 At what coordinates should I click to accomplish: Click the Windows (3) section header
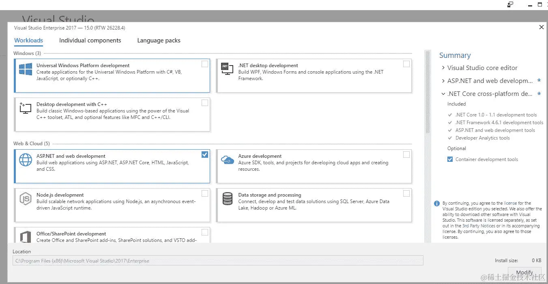[x=27, y=53]
